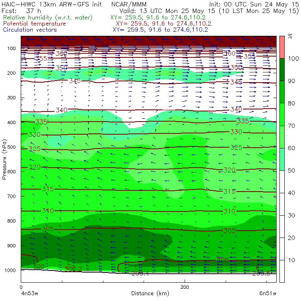Click the 'Distance (km)' axis title

coord(150,293)
